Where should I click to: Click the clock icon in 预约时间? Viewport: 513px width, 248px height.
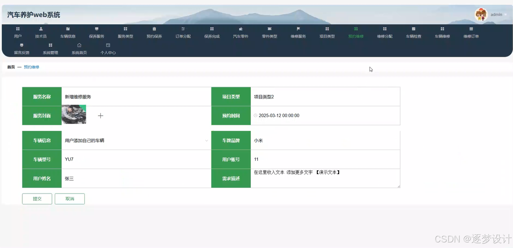[x=256, y=115]
